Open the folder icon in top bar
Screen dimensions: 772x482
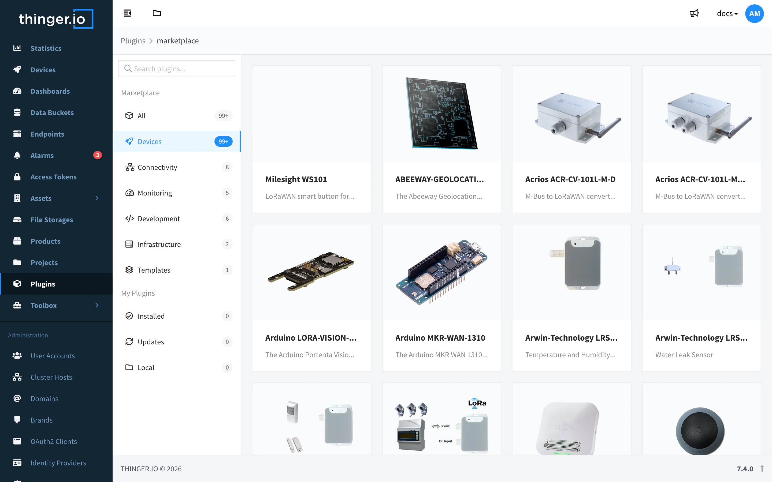pyautogui.click(x=157, y=13)
